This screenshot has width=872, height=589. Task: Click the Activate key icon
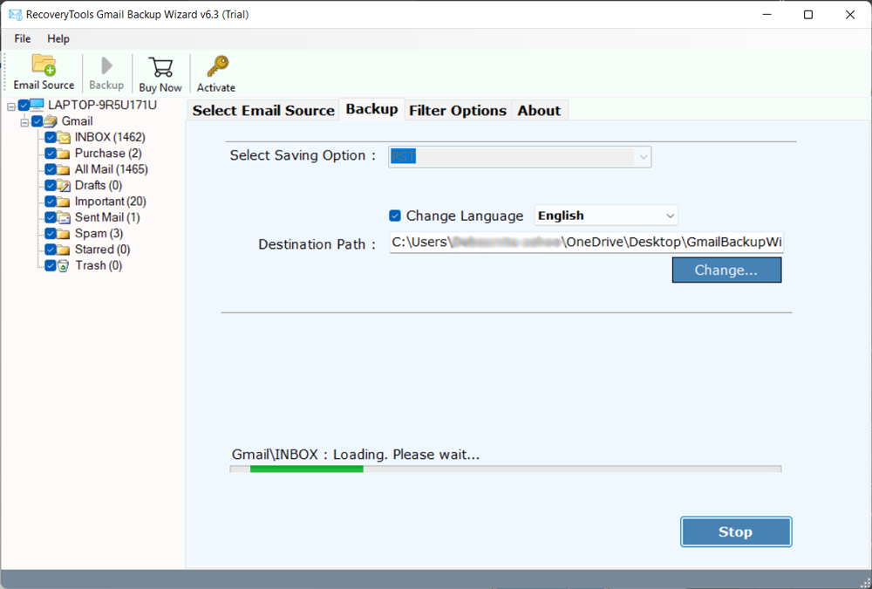pos(217,66)
